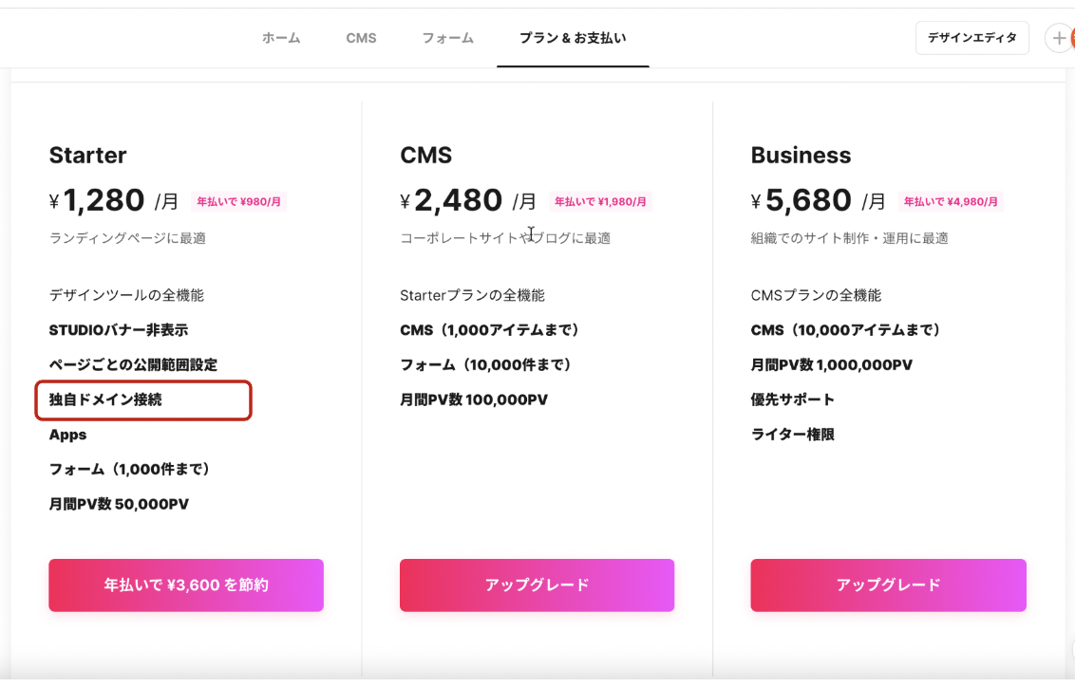This screenshot has height=687, width=1075.
Task: Open the デザインエディタ button
Action: [x=972, y=38]
